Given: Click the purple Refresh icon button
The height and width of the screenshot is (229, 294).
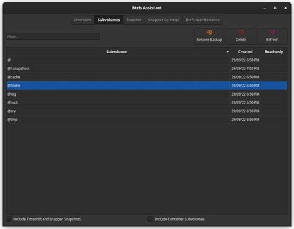Looking at the screenshot, I should [x=272, y=36].
